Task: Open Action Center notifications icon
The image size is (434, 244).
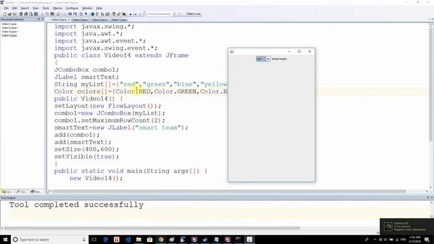Action: coord(427,239)
